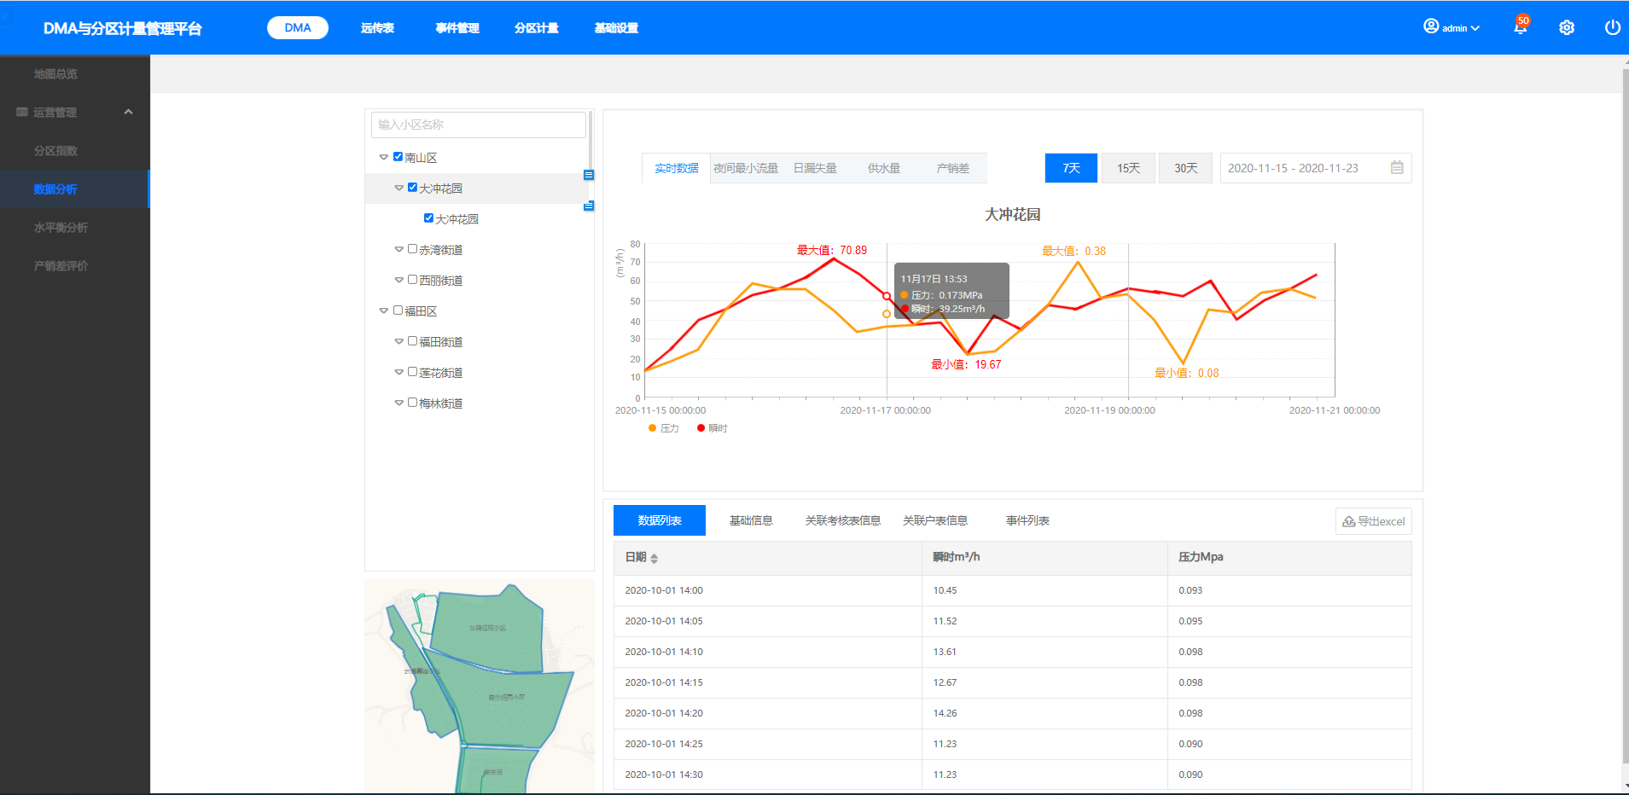Image resolution: width=1629 pixels, height=795 pixels.
Task: Open 事件管理 in the top navigation
Action: 457,28
